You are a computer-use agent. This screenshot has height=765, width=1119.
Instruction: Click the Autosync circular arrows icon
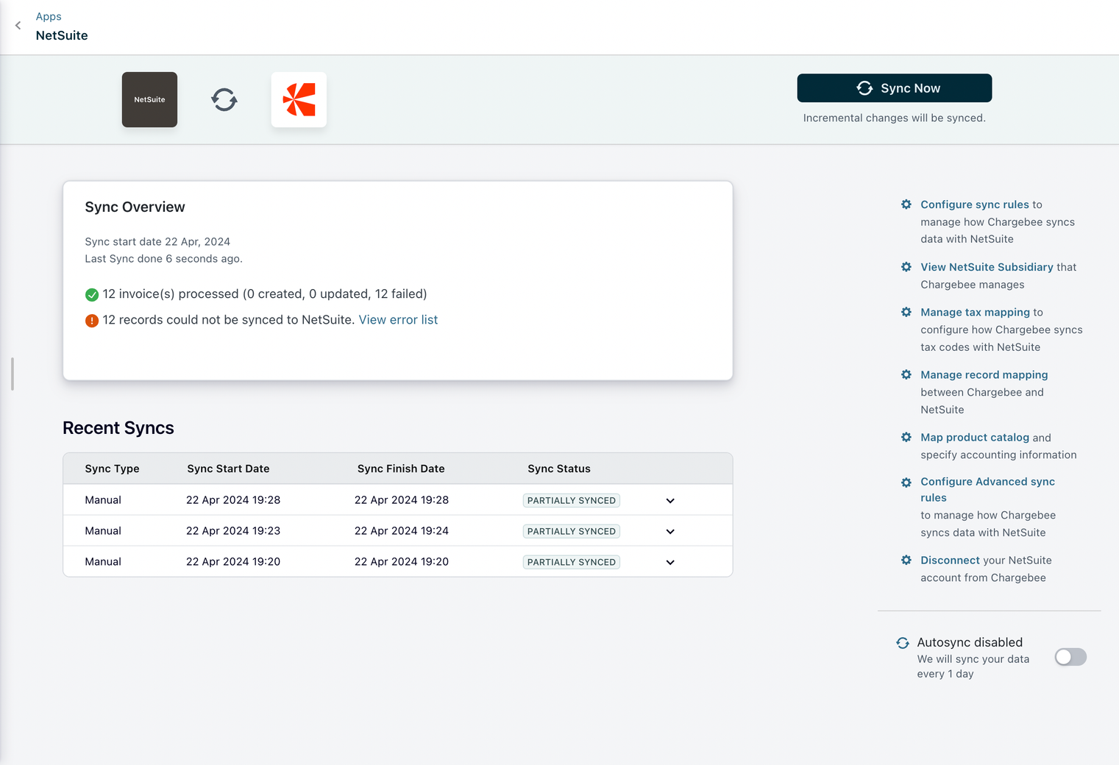point(903,643)
